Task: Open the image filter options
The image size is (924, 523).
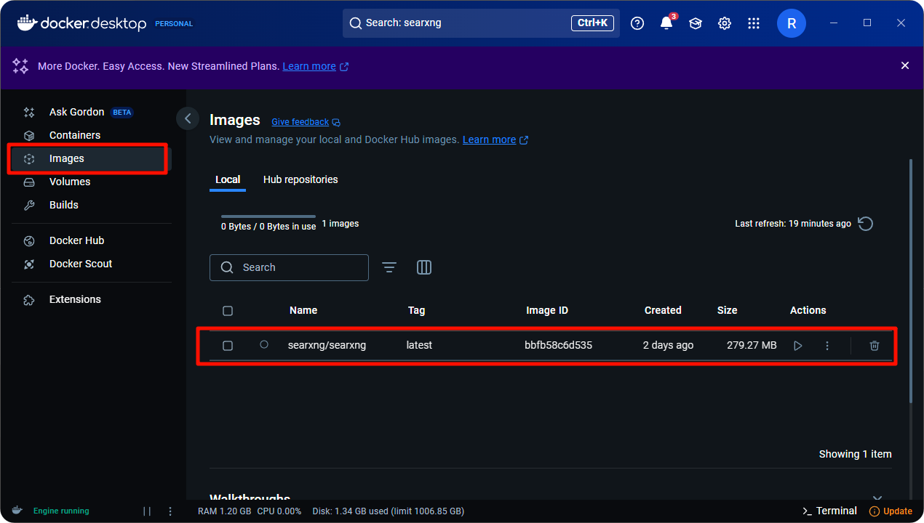Action: point(389,267)
